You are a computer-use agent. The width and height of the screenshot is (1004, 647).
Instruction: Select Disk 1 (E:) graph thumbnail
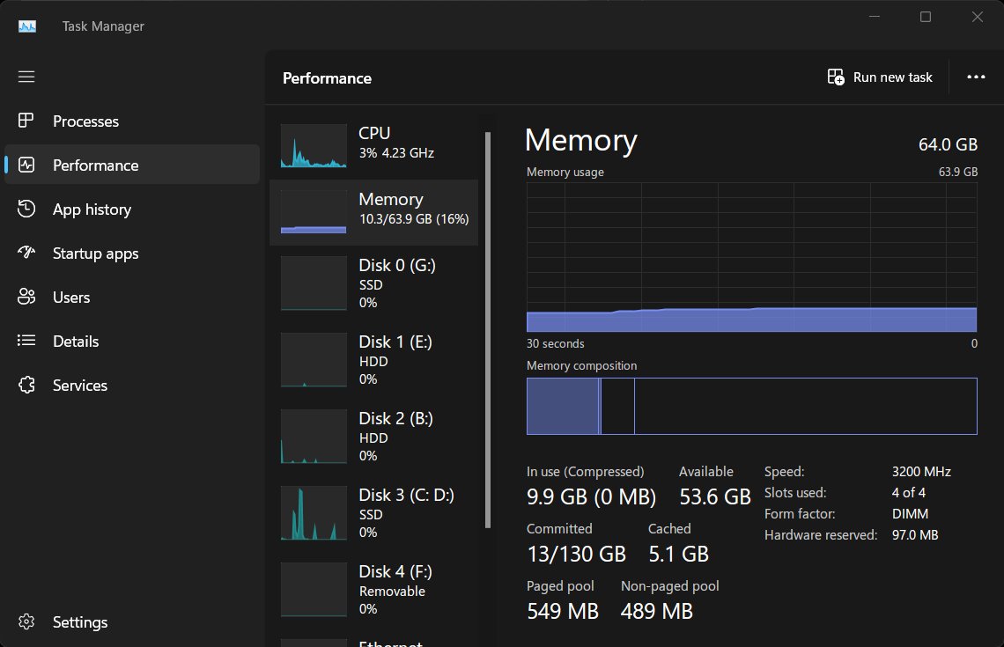point(314,360)
